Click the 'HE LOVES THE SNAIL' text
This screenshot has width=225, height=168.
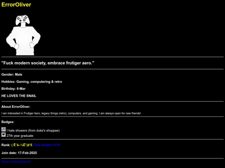pyautogui.click(x=19, y=96)
